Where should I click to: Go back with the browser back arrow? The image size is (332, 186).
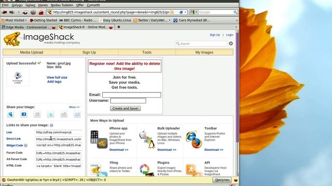[4, 12]
